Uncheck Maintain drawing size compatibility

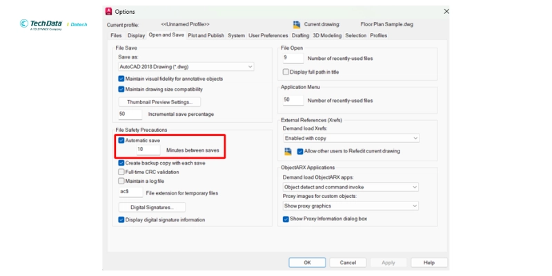(x=121, y=90)
